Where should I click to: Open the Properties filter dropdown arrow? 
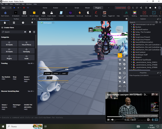[x=160, y=75]
